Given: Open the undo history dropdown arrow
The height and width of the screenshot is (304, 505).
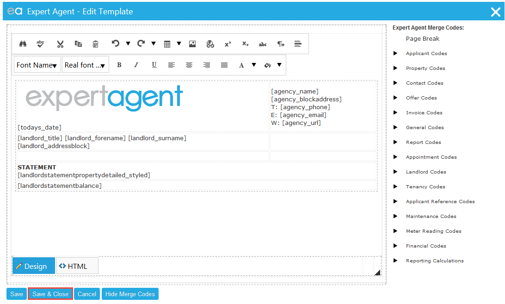Looking at the screenshot, I should (128, 43).
